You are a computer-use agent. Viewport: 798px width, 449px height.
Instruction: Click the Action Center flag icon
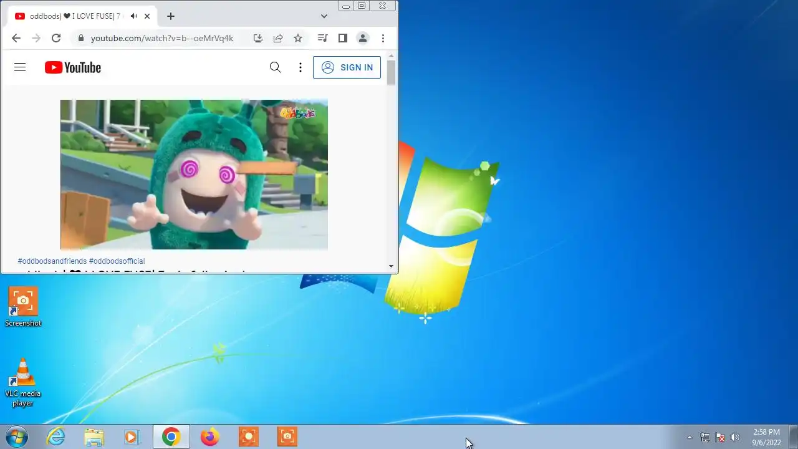720,437
